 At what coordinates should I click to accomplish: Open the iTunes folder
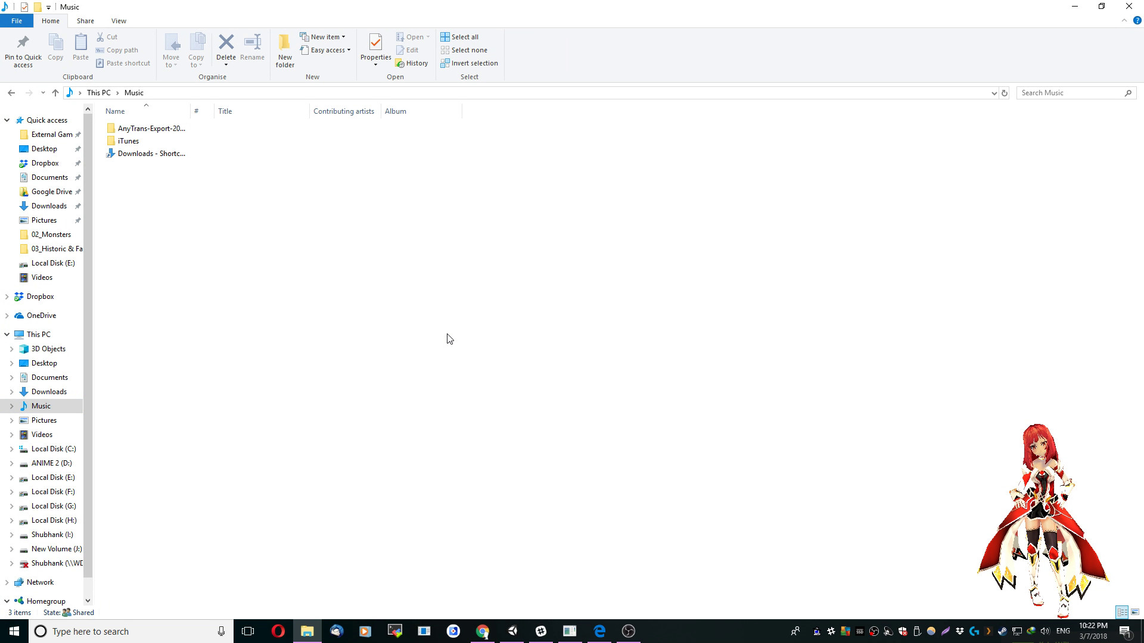coord(128,141)
